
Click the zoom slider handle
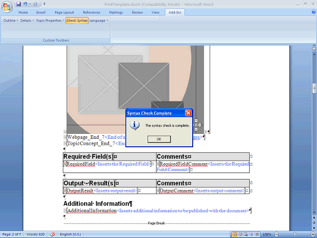tap(295, 235)
